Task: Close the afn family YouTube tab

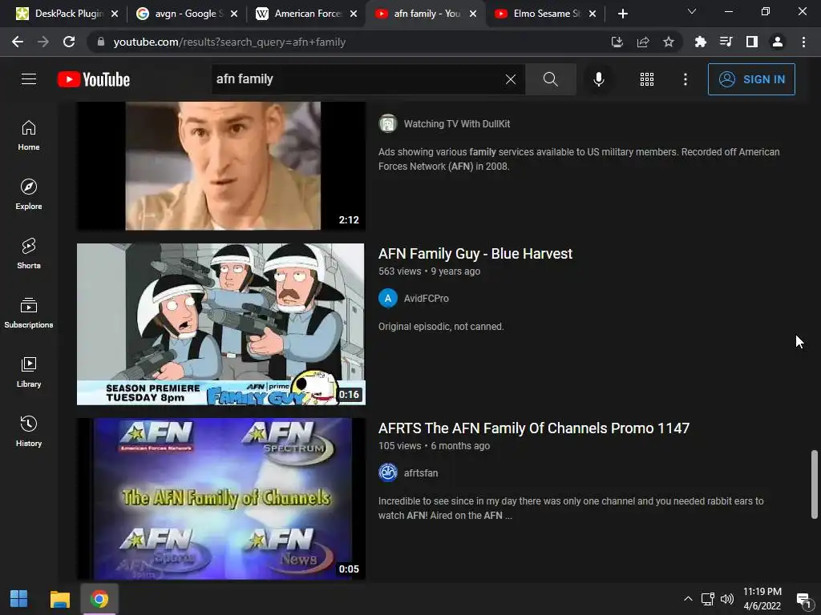Action: pyautogui.click(x=473, y=14)
